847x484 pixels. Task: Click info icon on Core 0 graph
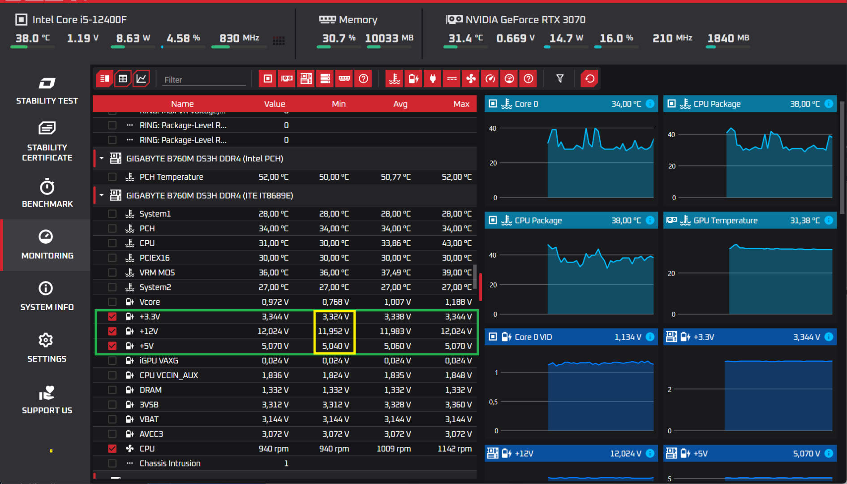650,104
